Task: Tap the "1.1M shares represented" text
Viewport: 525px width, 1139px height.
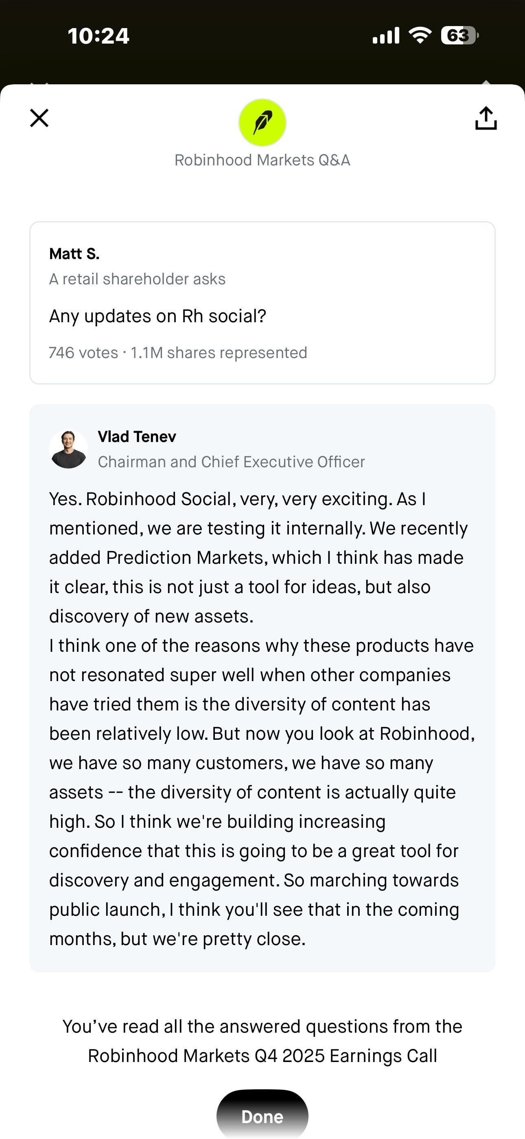Action: point(219,353)
